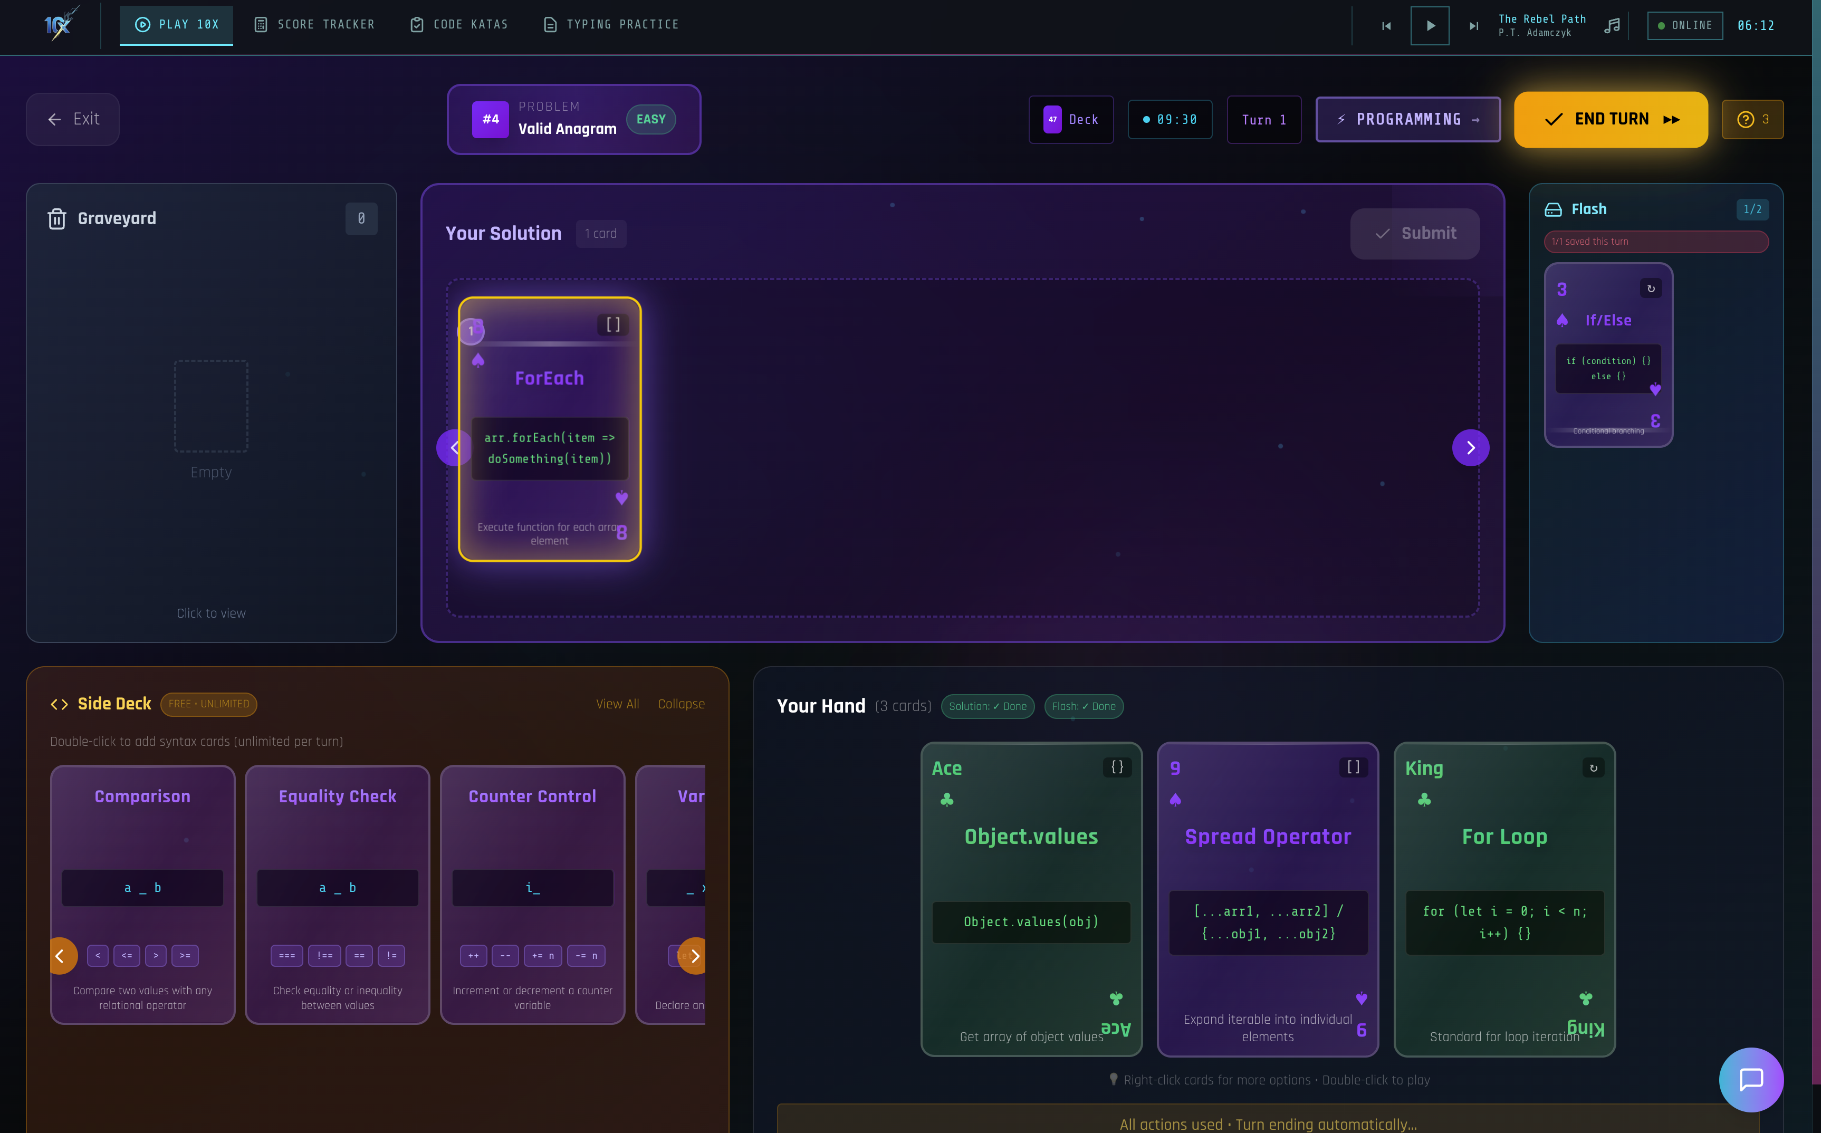Screen dimensions: 1821x1133
Task: Click the right arrow in Your Solution area
Action: [x=1470, y=447]
